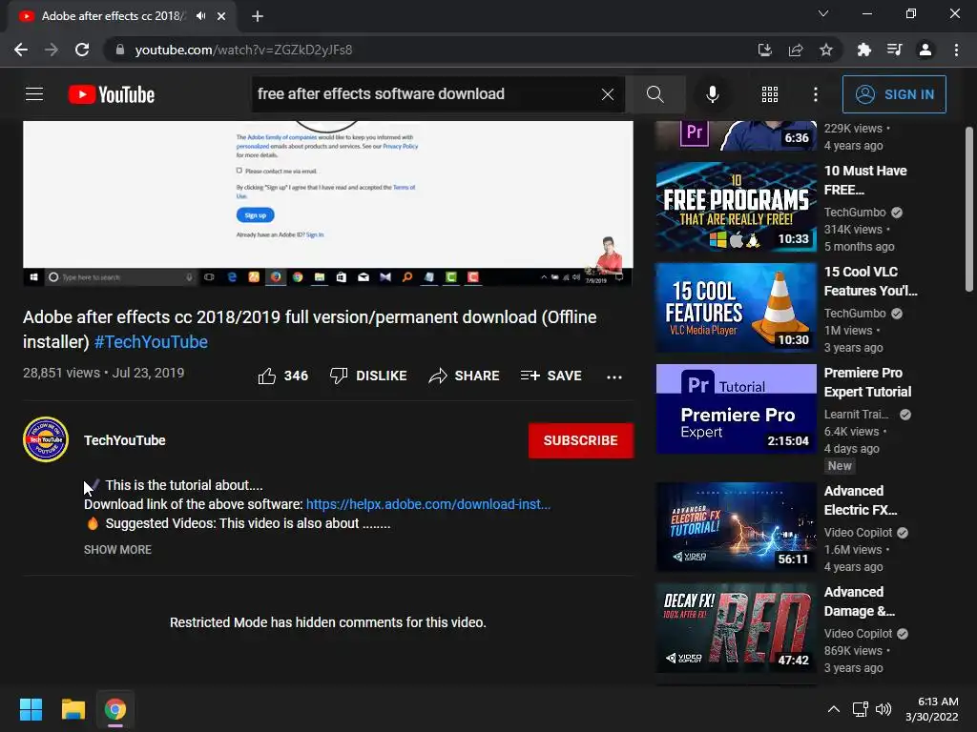Viewport: 977px width, 732px height.
Task: Open Chrome media control icon
Action: 894,50
